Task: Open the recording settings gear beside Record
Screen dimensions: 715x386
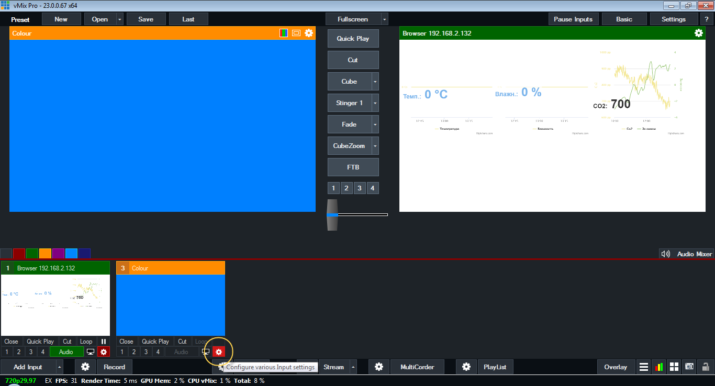Action: pos(85,367)
